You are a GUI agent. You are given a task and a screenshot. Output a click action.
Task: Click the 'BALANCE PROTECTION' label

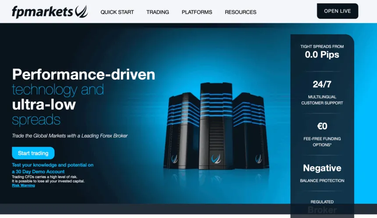point(322,180)
